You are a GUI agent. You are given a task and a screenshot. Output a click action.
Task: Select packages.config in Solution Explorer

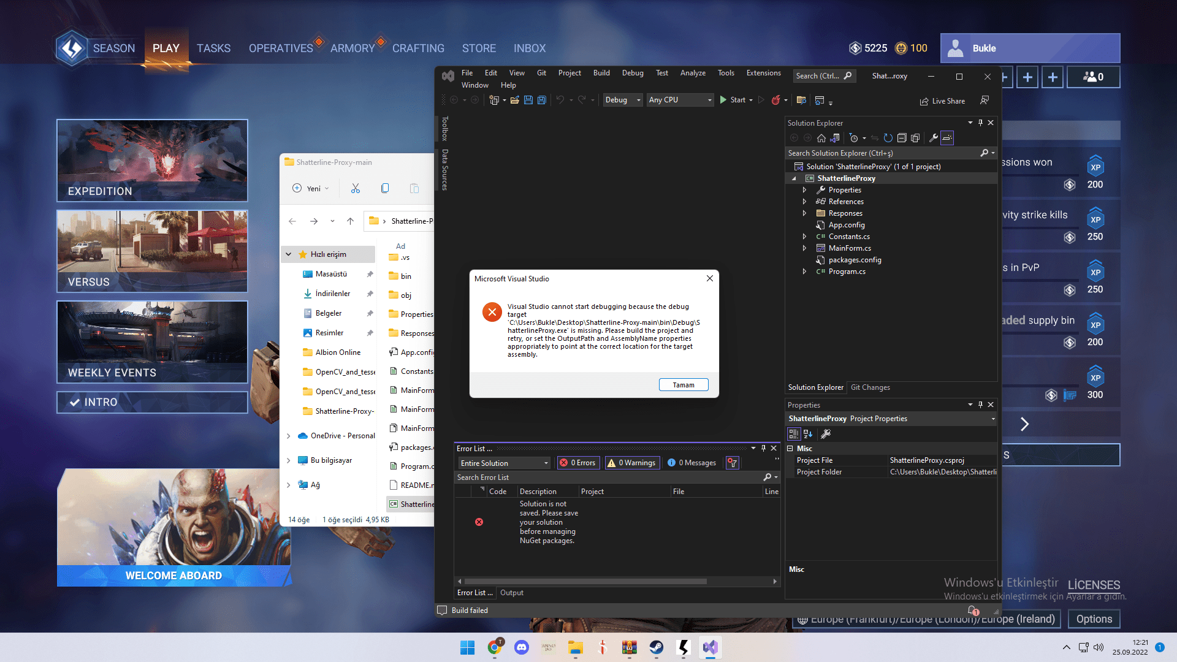pyautogui.click(x=855, y=260)
